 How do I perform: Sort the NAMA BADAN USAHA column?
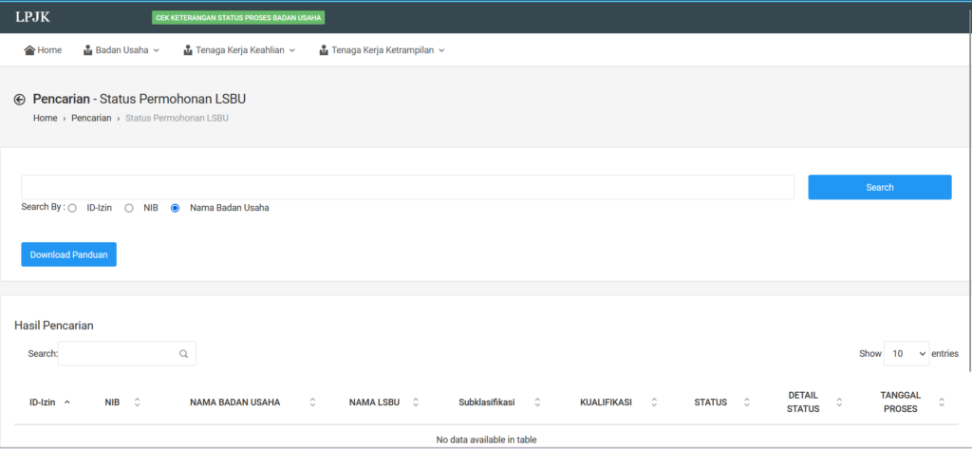tap(312, 402)
